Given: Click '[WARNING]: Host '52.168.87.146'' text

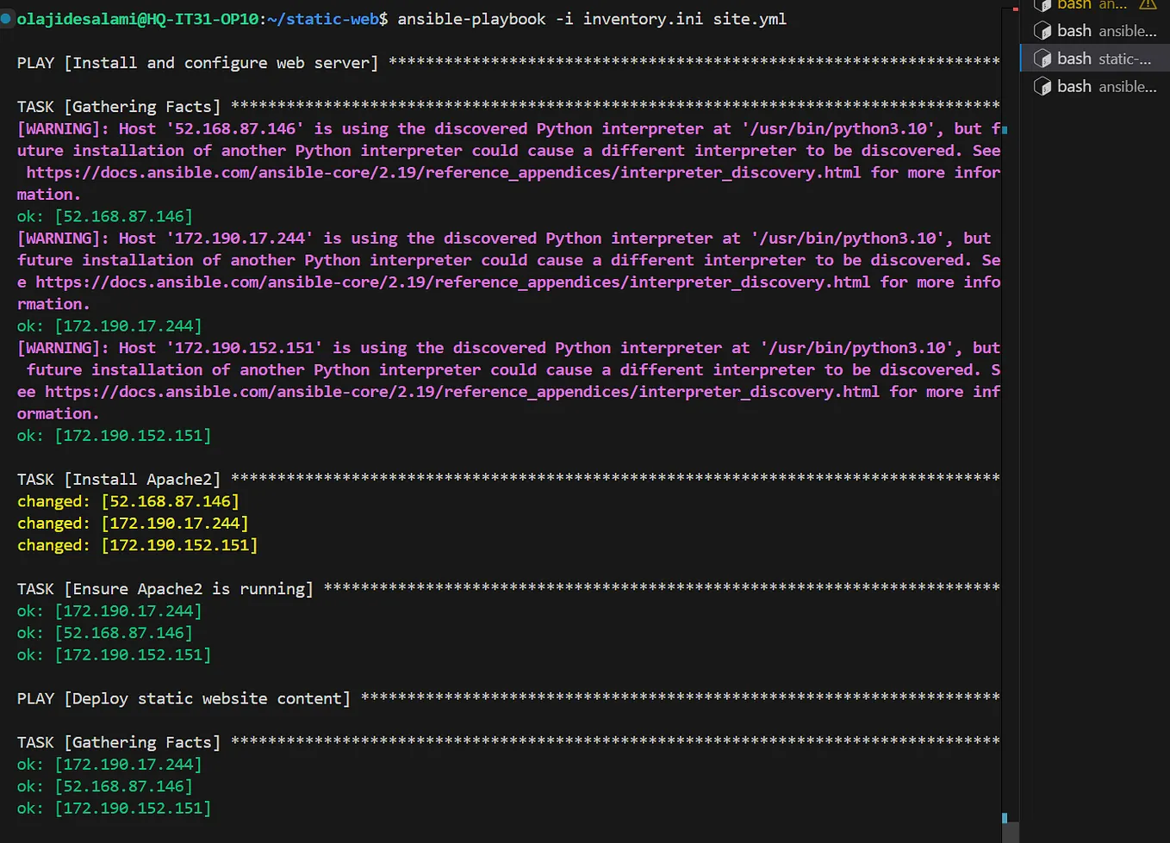Looking at the screenshot, I should (160, 128).
